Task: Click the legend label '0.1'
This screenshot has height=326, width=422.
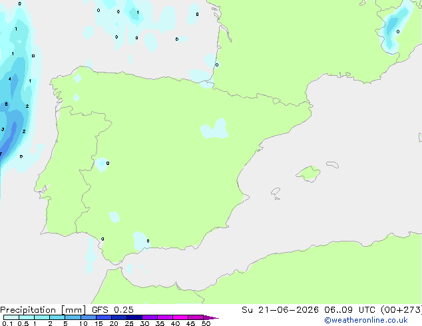Action: click(7, 323)
